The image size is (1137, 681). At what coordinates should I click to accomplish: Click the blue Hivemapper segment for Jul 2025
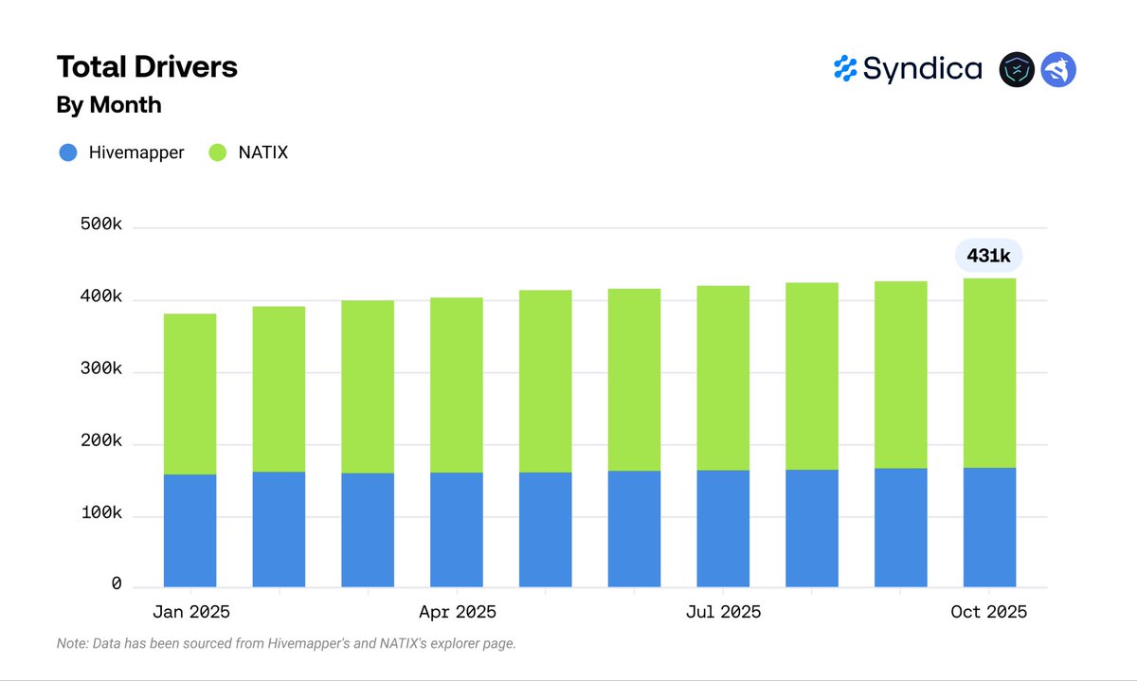[723, 529]
